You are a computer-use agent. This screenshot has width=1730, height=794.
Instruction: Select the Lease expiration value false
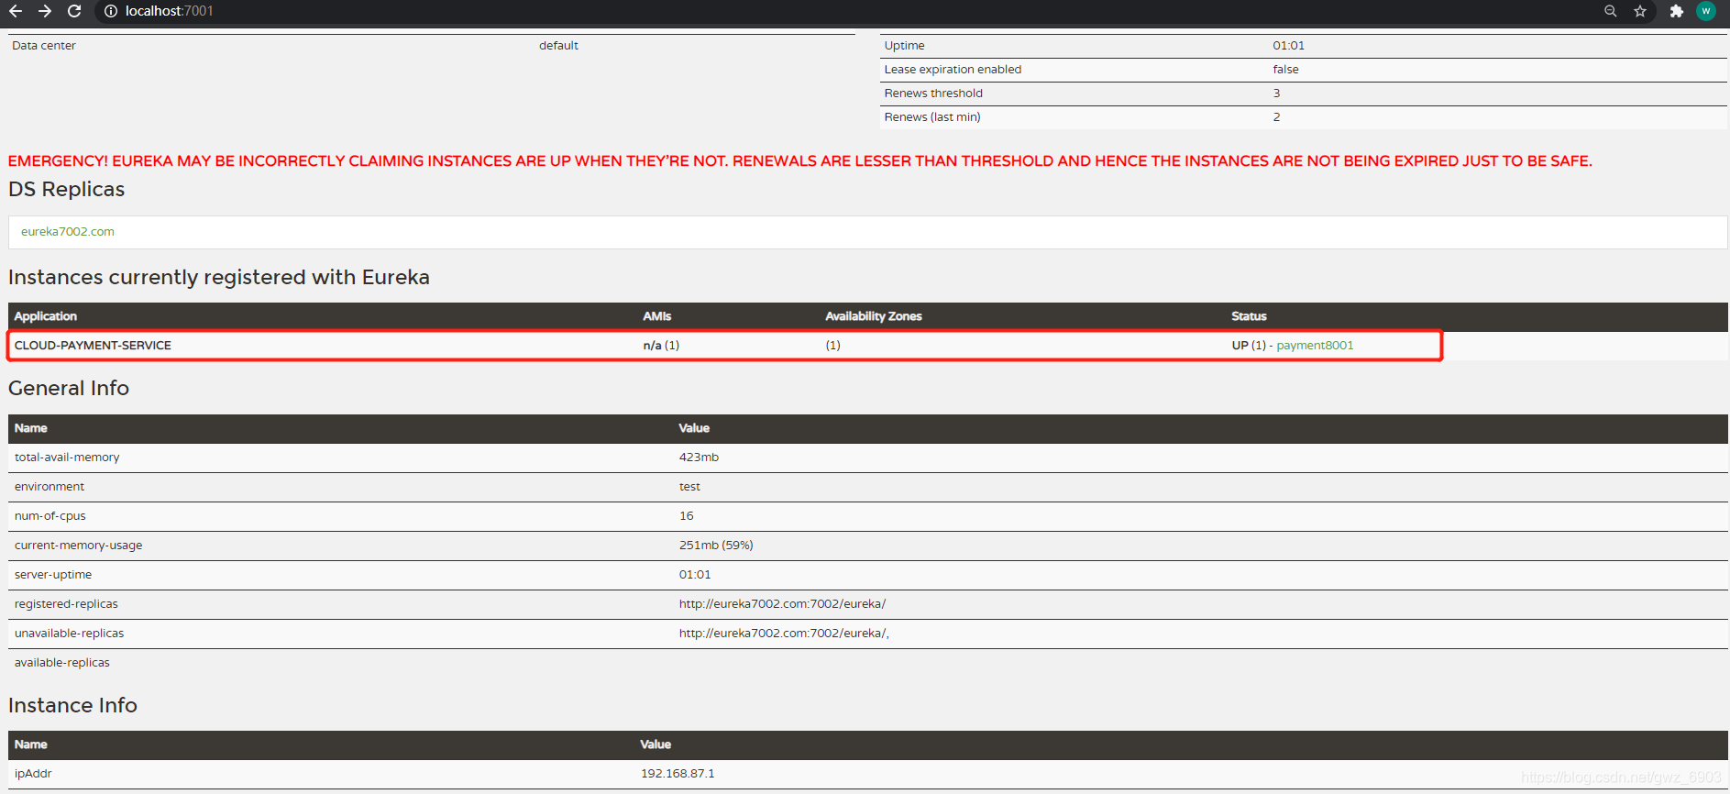[x=1285, y=70]
